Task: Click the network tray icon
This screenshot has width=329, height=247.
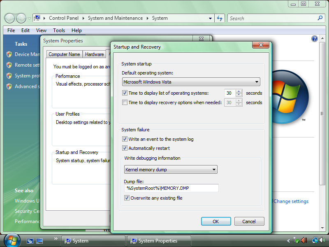Action: tap(315, 240)
